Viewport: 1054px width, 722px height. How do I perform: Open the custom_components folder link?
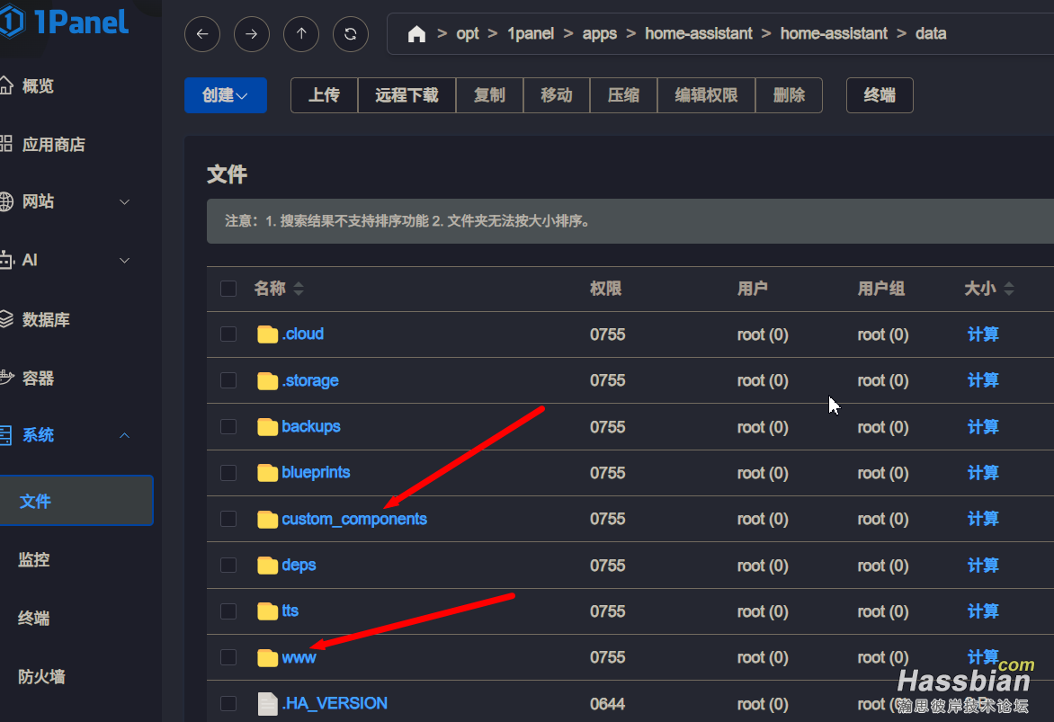point(354,519)
